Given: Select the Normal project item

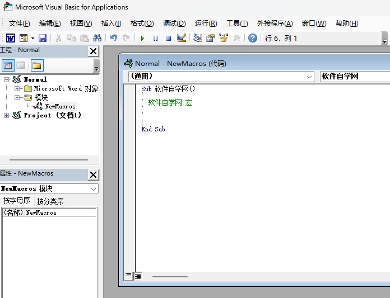Looking at the screenshot, I should tap(35, 79).
